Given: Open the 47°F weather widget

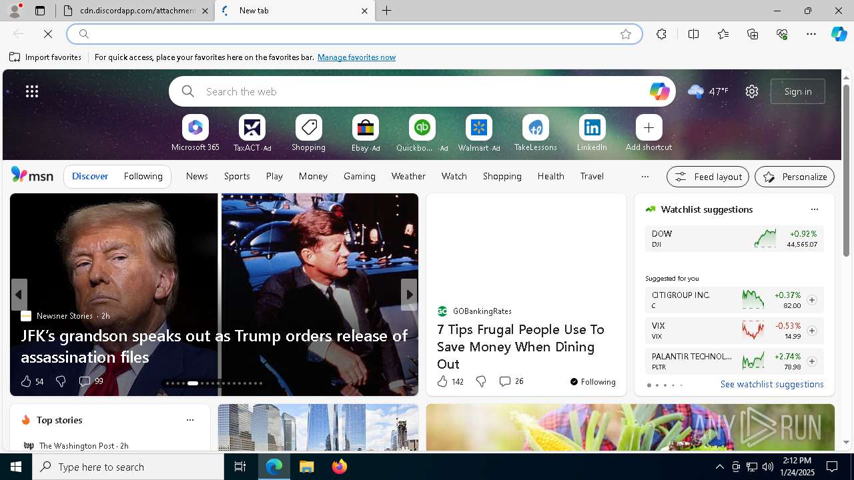Looking at the screenshot, I should 708,91.
